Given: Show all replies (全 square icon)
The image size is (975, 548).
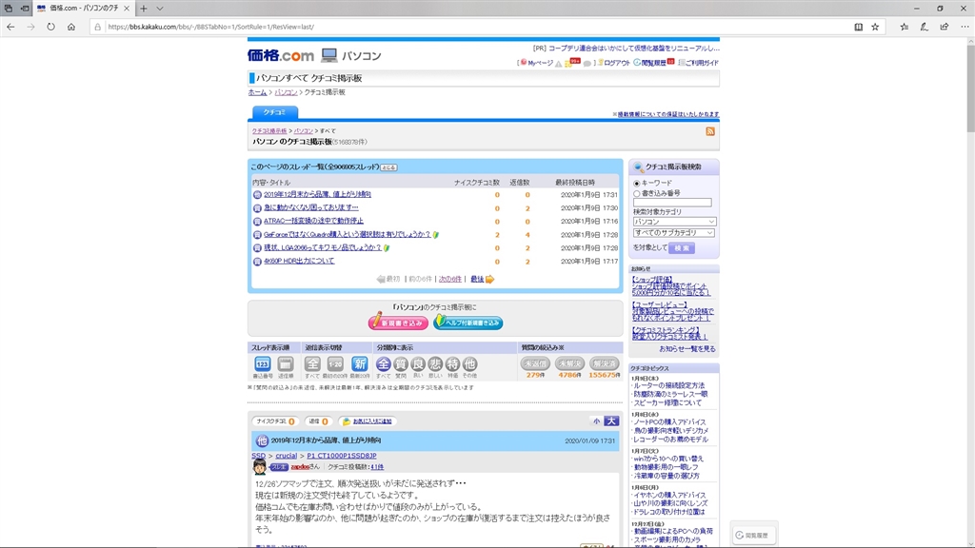Looking at the screenshot, I should [312, 364].
